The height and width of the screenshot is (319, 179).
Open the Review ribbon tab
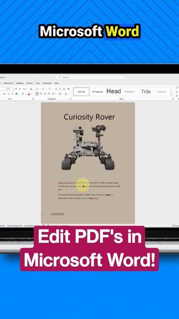point(30,83)
